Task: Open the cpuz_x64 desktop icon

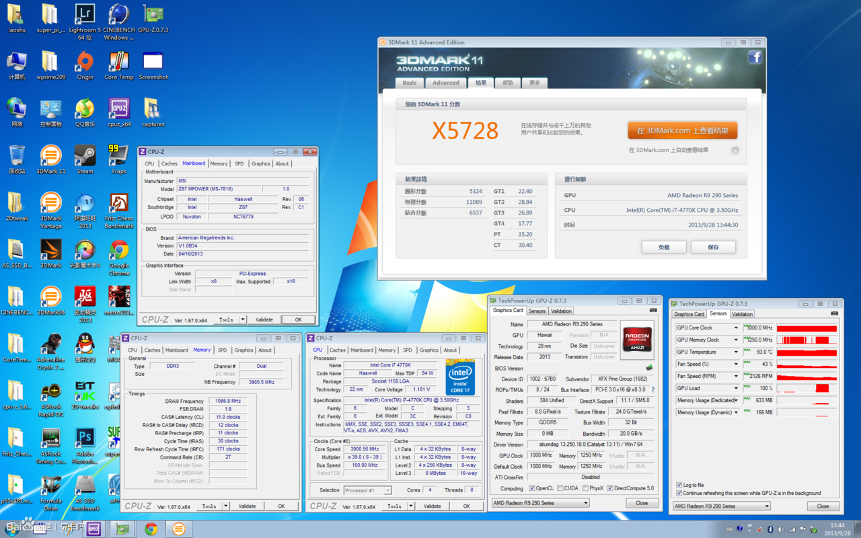Action: (119, 113)
